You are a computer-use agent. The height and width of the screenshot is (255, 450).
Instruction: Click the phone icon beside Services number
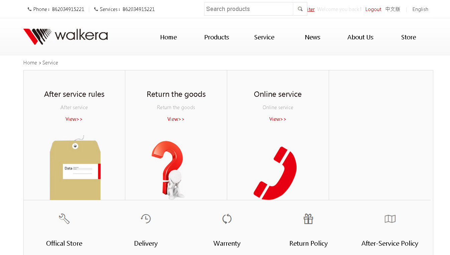(96, 9)
